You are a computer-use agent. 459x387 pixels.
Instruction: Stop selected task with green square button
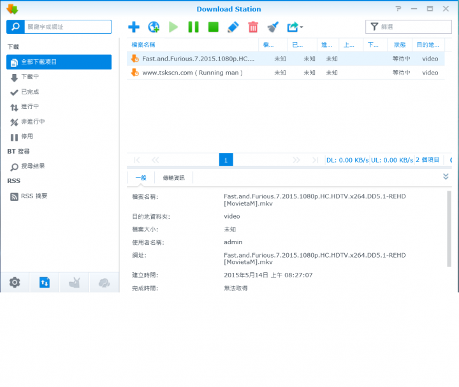point(213,27)
